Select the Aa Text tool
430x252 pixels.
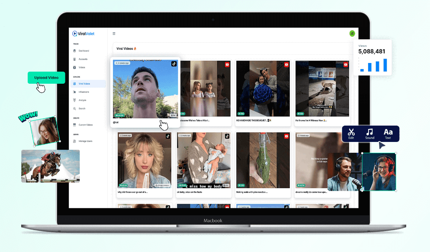388,133
